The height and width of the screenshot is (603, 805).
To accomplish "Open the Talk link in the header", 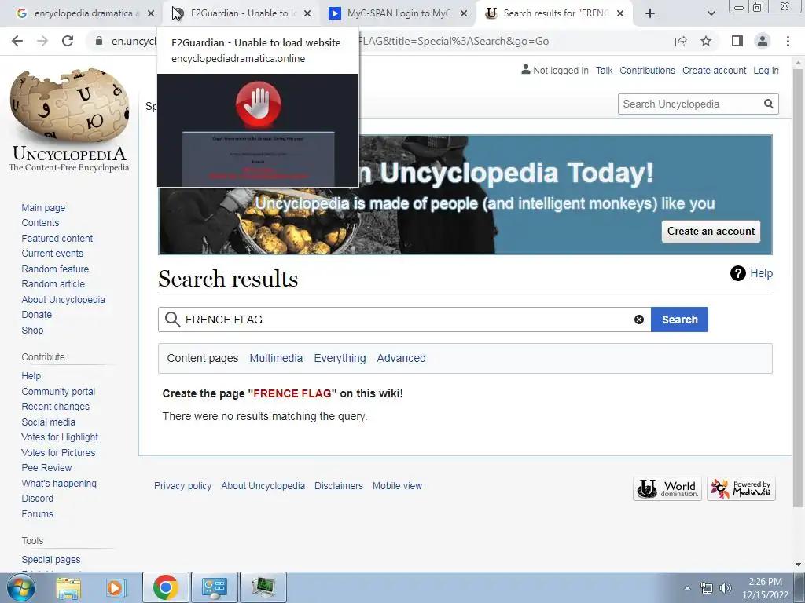I will (x=605, y=70).
